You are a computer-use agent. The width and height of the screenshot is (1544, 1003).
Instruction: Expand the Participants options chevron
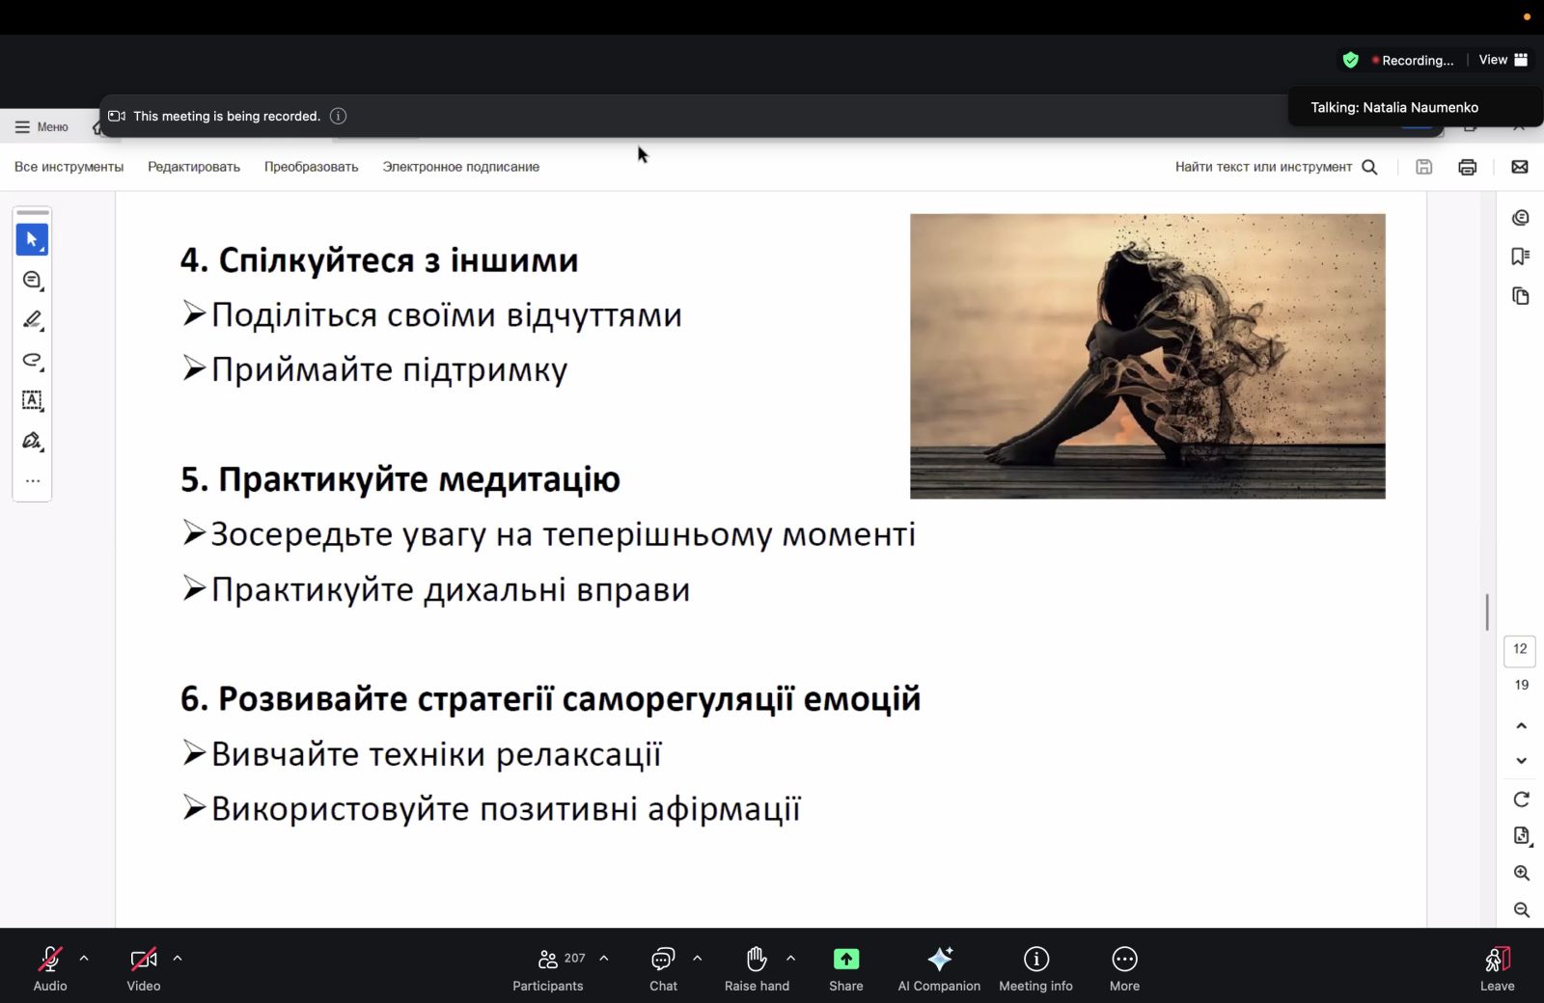pyautogui.click(x=604, y=959)
